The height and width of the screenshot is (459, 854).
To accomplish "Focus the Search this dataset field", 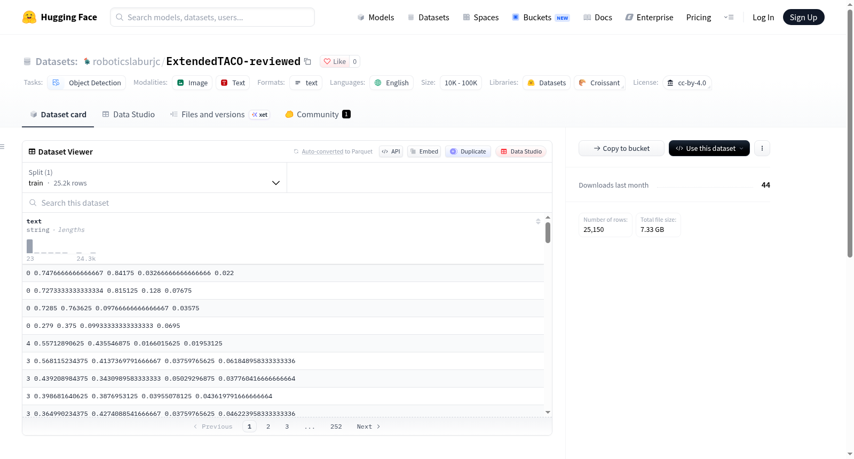I will [x=287, y=203].
